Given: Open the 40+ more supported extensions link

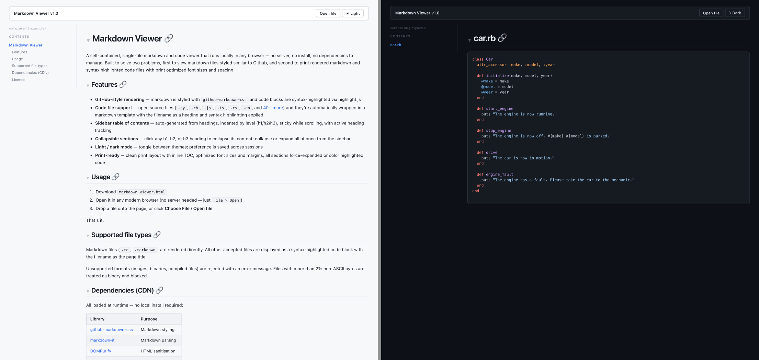Looking at the screenshot, I should point(273,108).
